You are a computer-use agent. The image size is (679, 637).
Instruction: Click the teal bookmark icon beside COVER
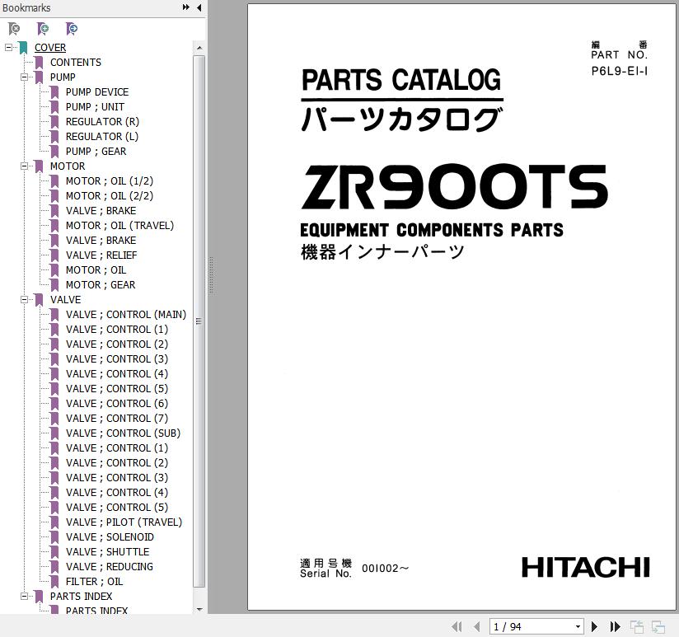pos(23,48)
